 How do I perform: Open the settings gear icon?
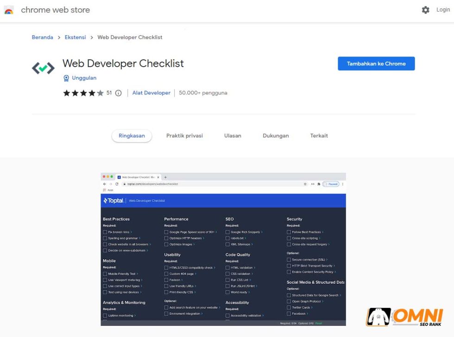[425, 10]
